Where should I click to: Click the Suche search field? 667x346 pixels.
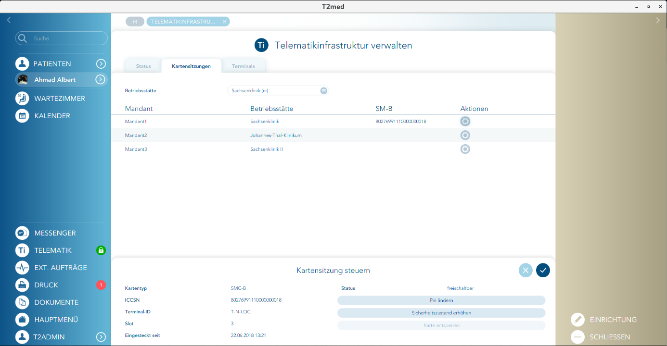[x=62, y=38]
